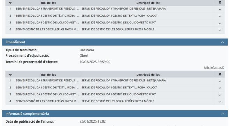
Task: Select upper table row DEIXALLERÍAS FIXES I MÒBILS
Action: click(115, 29)
